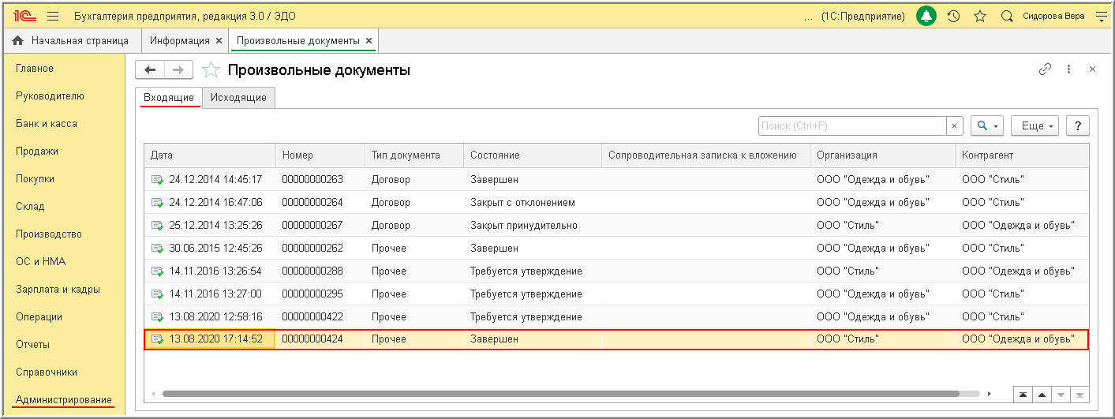Sort by Контрагент column header
Image resolution: width=1115 pixels, height=419 pixels.
[1022, 155]
